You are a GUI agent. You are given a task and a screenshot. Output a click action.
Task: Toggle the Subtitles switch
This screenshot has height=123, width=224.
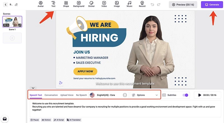coord(185,95)
